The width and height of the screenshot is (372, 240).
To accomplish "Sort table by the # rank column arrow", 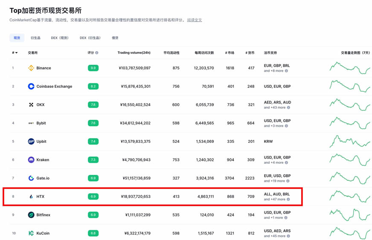I will click(16, 53).
